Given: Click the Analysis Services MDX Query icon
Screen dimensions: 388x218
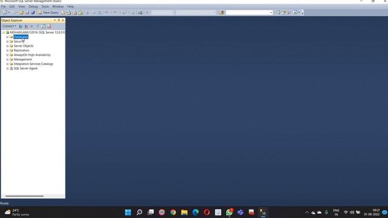Looking at the screenshot, I should 69,12.
